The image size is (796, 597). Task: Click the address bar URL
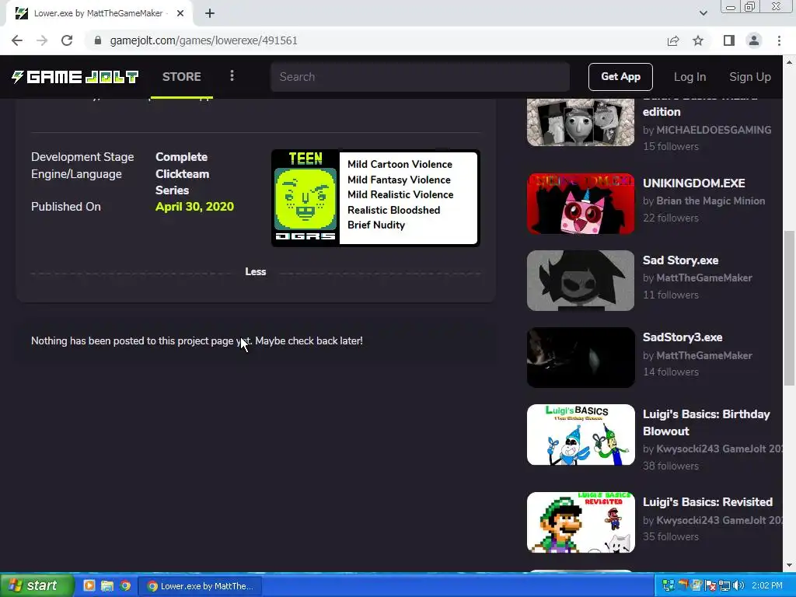[x=204, y=40]
